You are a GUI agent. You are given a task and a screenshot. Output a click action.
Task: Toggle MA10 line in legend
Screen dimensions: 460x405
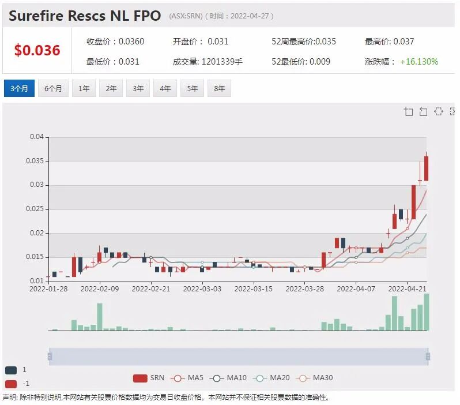(228, 378)
